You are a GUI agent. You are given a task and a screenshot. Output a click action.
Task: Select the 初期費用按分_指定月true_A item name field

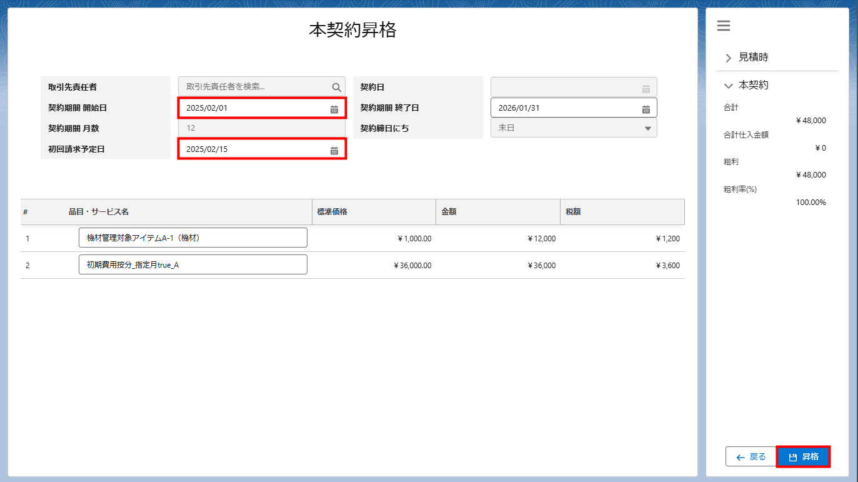192,264
